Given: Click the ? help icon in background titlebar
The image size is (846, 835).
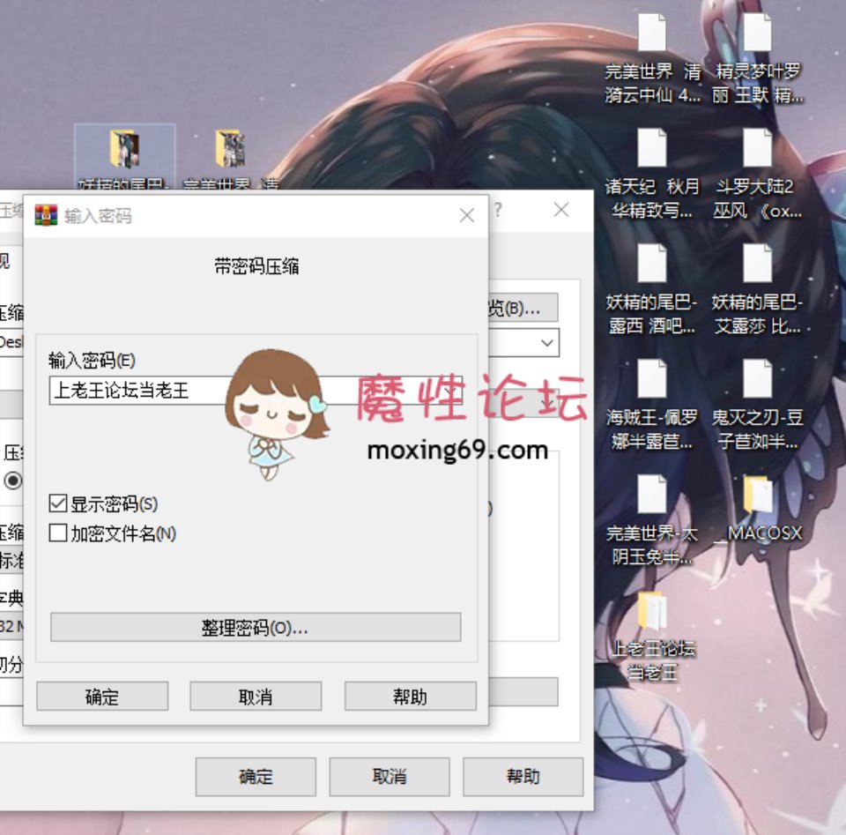Looking at the screenshot, I should [x=498, y=210].
